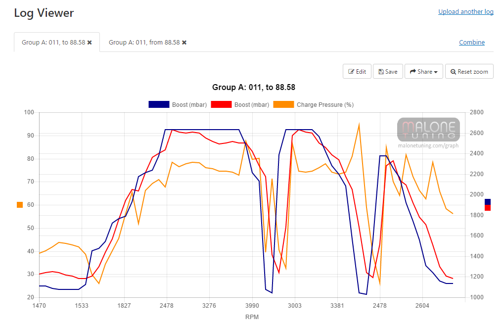Click the Log Viewer heading
This screenshot has width=504, height=329.
[x=44, y=13]
